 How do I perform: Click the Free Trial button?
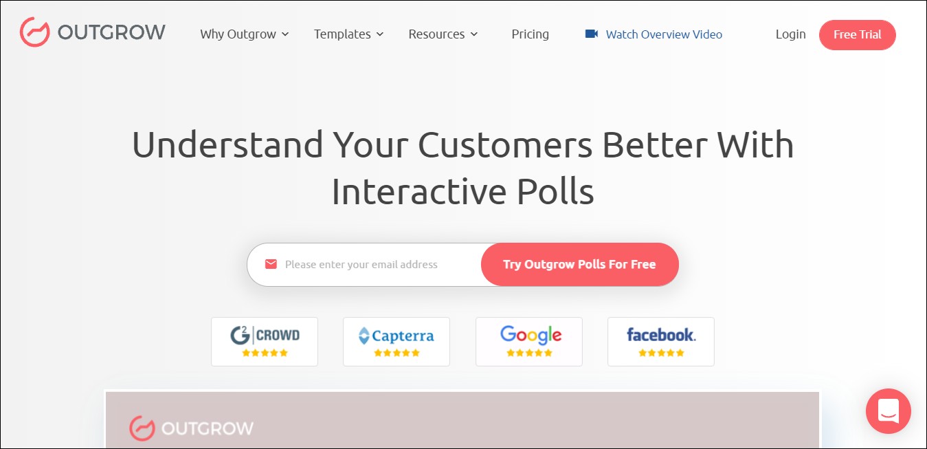point(858,35)
